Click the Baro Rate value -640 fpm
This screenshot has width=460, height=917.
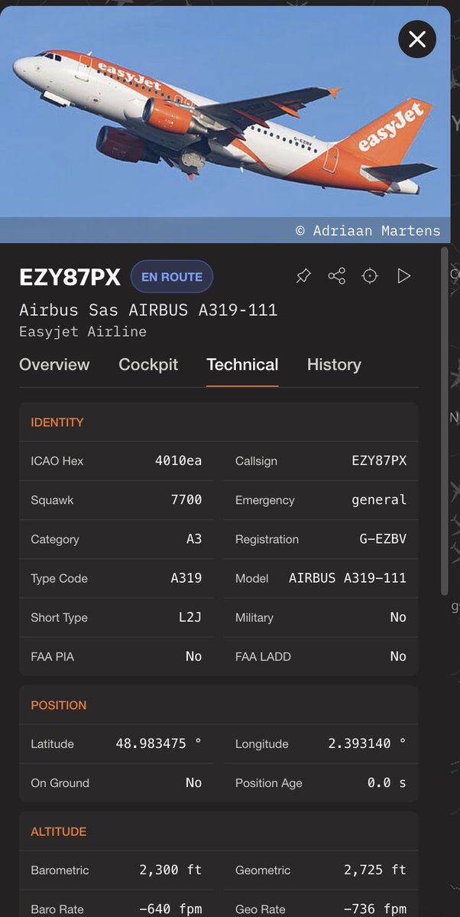point(170,909)
